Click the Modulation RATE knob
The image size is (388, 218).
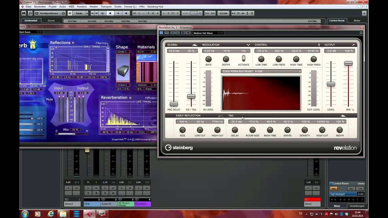208,59
